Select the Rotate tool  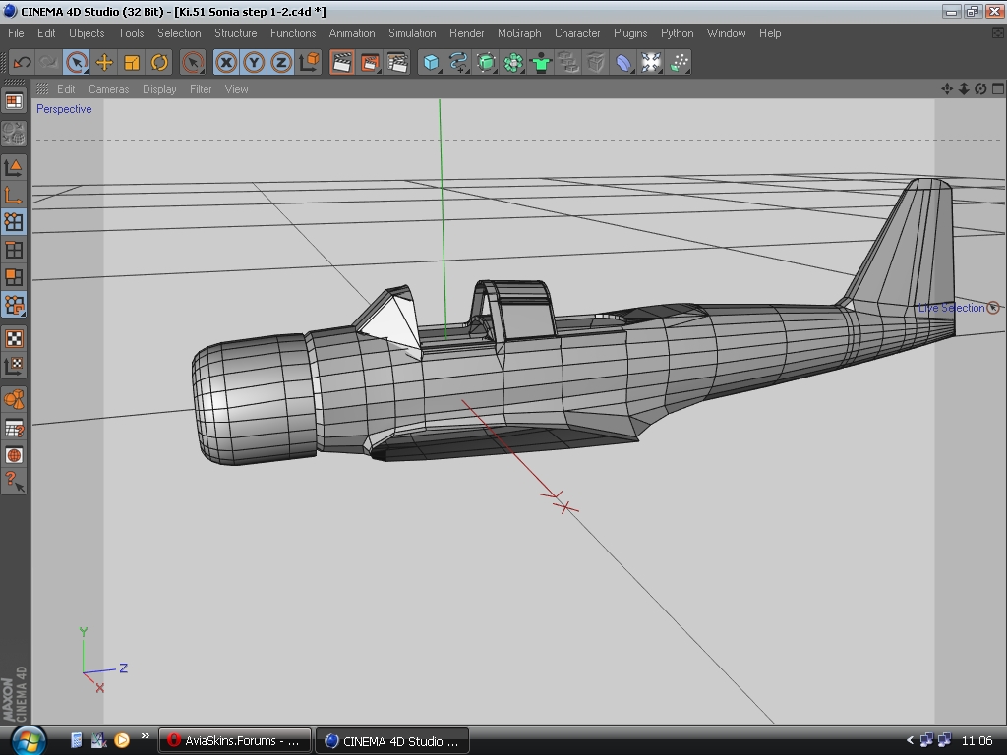click(x=159, y=63)
